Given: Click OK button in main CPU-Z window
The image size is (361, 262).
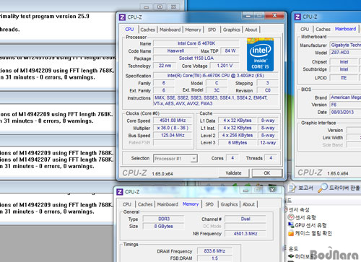Looking at the screenshot, I should (267, 173).
